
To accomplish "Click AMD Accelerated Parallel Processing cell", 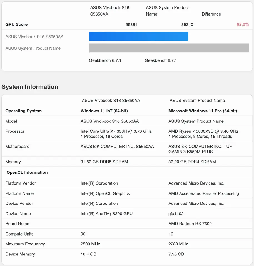I will (204, 193).
